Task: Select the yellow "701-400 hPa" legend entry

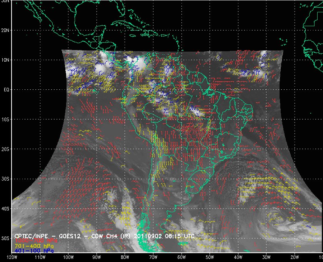Action: (x=34, y=246)
